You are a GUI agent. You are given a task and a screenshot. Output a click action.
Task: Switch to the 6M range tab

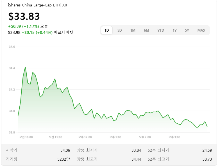point(146,30)
